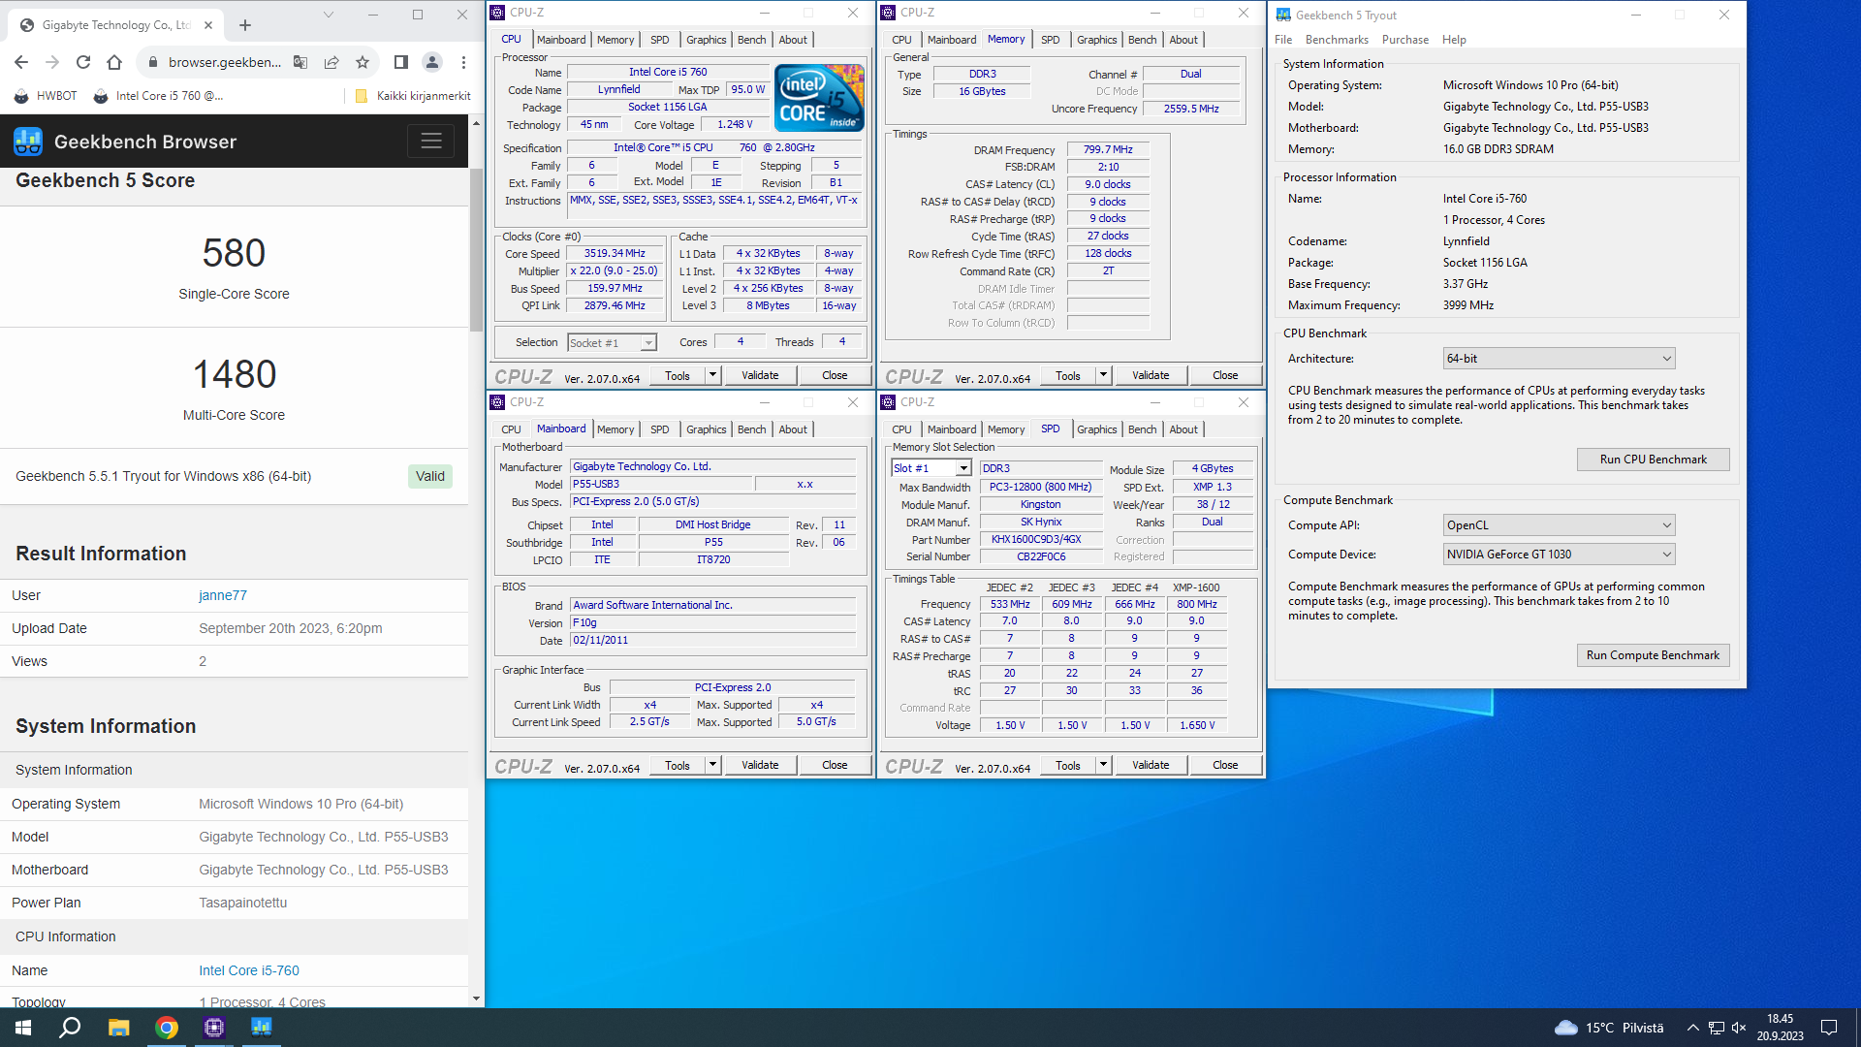This screenshot has width=1861, height=1047.
Task: Open the Slot #1 memory slot dropdown
Action: (930, 468)
